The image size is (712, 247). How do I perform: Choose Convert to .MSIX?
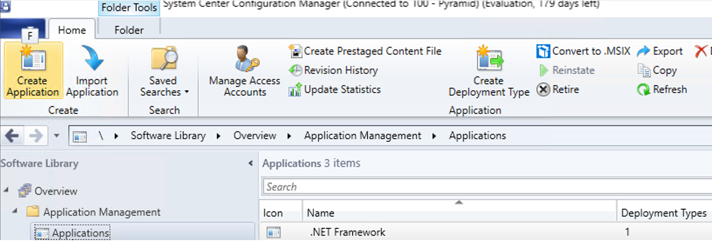(x=583, y=52)
